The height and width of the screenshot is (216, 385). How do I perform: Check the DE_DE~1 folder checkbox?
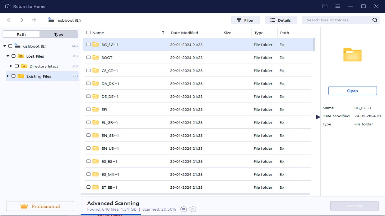point(88,96)
